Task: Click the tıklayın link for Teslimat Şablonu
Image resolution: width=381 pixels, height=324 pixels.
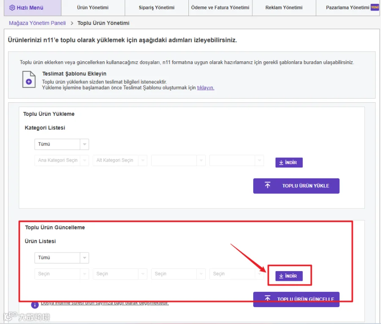Action: tap(206, 88)
